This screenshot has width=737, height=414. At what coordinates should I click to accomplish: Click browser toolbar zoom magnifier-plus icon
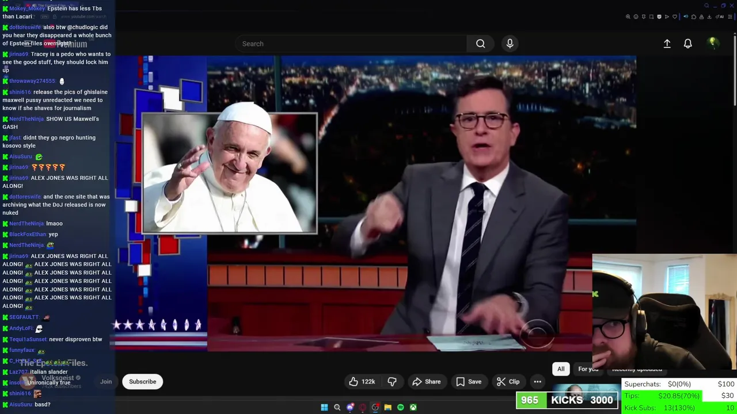pos(628,17)
